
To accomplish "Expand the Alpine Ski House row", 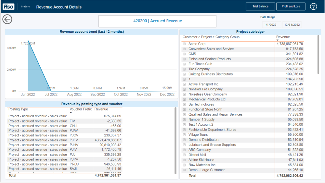I will [184, 160].
